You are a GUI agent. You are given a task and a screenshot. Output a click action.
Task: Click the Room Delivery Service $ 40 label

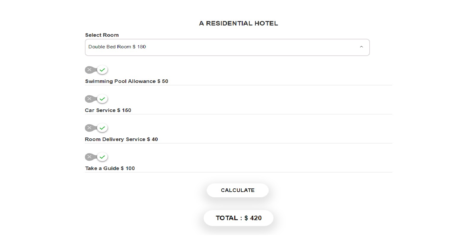[x=121, y=139]
